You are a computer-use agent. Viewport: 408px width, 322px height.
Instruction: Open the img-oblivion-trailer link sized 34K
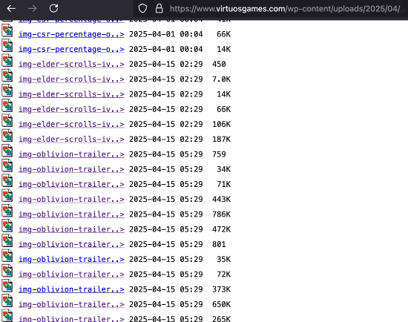coord(71,169)
